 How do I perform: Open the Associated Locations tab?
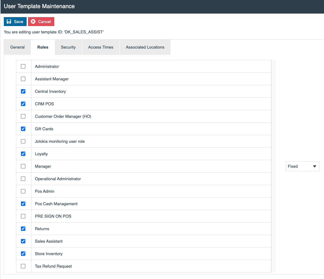point(145,47)
